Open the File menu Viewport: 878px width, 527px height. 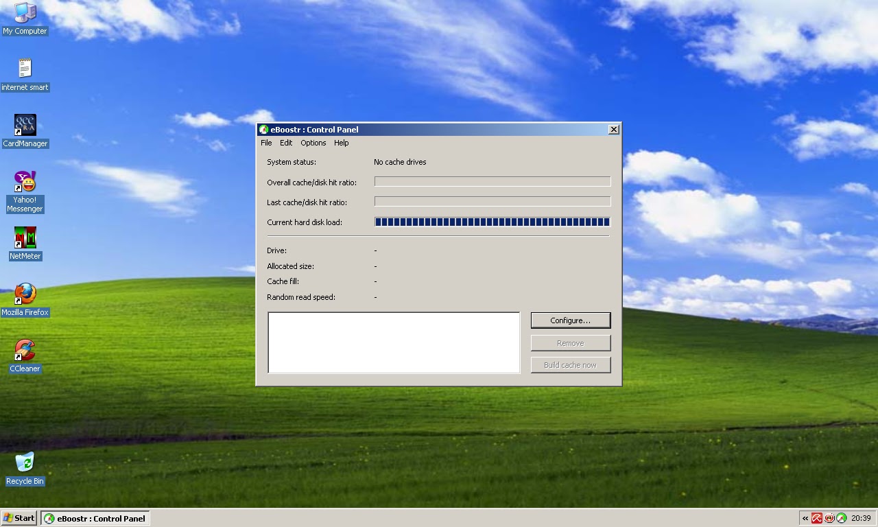[x=266, y=143]
